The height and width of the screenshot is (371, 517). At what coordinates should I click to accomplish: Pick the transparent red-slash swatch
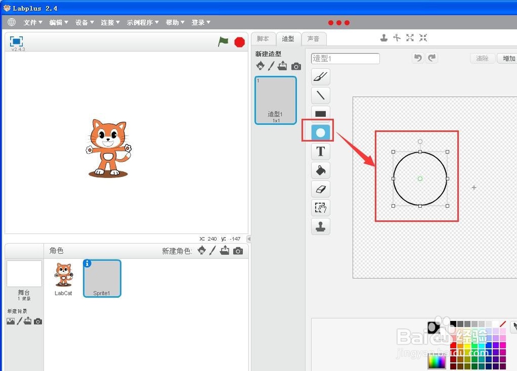coord(503,324)
